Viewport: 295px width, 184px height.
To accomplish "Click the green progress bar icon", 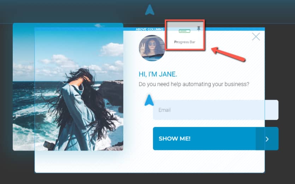I will coord(184,31).
